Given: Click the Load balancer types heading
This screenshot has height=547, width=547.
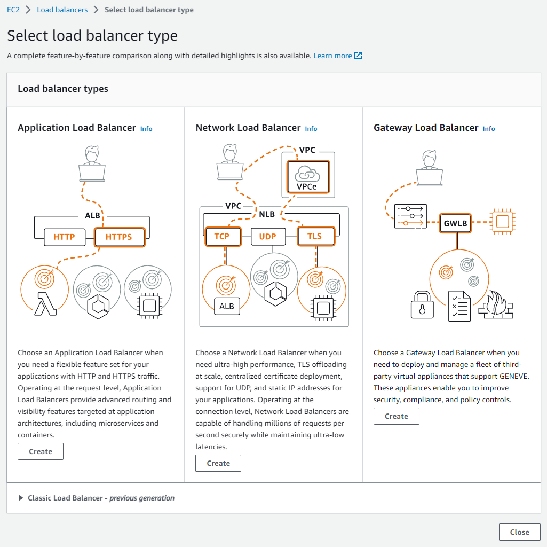Looking at the screenshot, I should coord(63,89).
